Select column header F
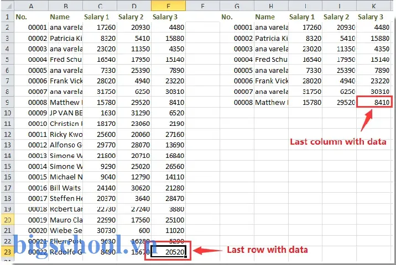 (x=202, y=6)
